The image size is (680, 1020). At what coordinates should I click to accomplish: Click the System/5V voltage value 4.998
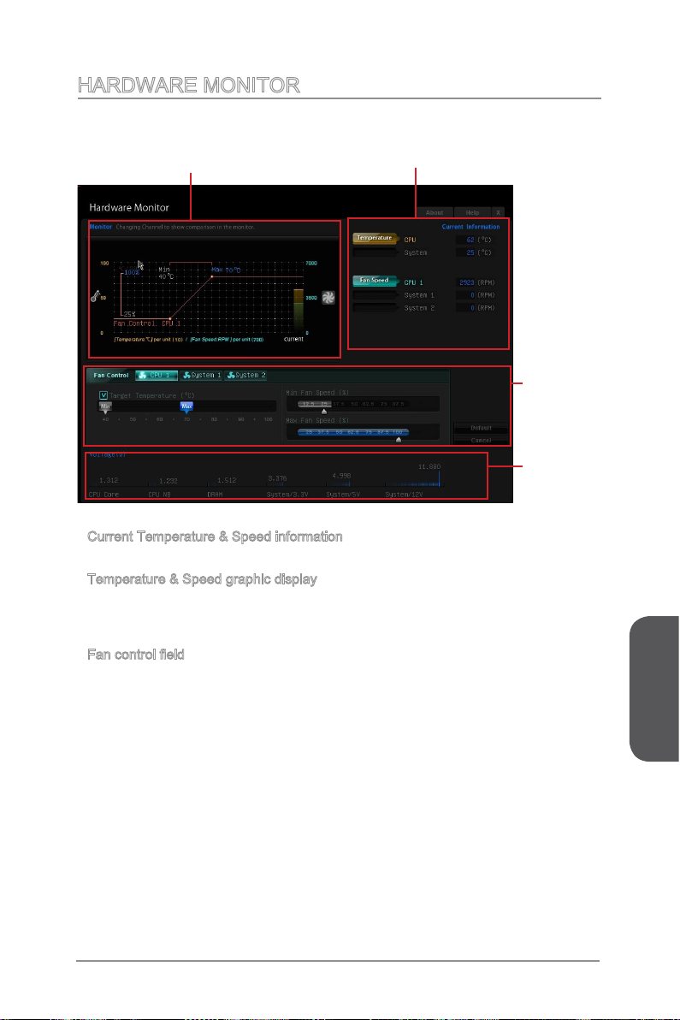(x=341, y=476)
